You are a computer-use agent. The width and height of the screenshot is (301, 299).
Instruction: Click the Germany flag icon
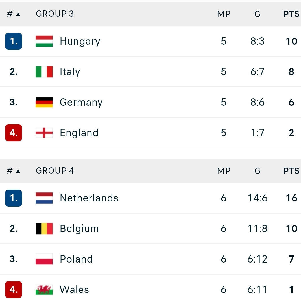(44, 102)
